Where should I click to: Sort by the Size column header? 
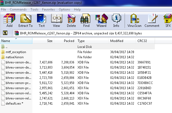point(43,41)
